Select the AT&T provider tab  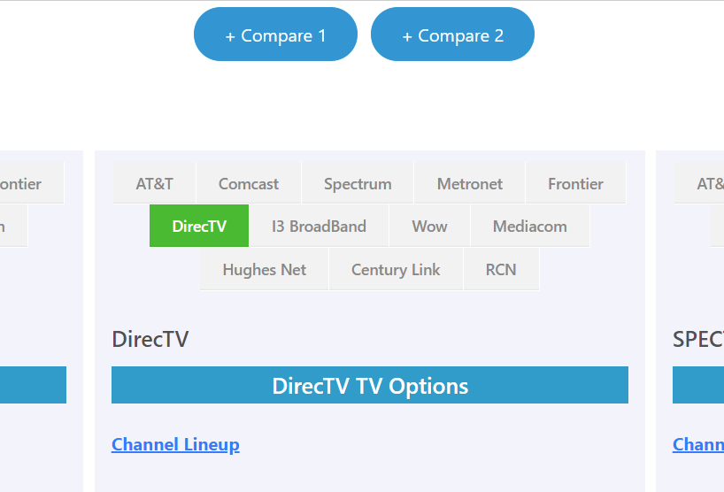click(154, 183)
